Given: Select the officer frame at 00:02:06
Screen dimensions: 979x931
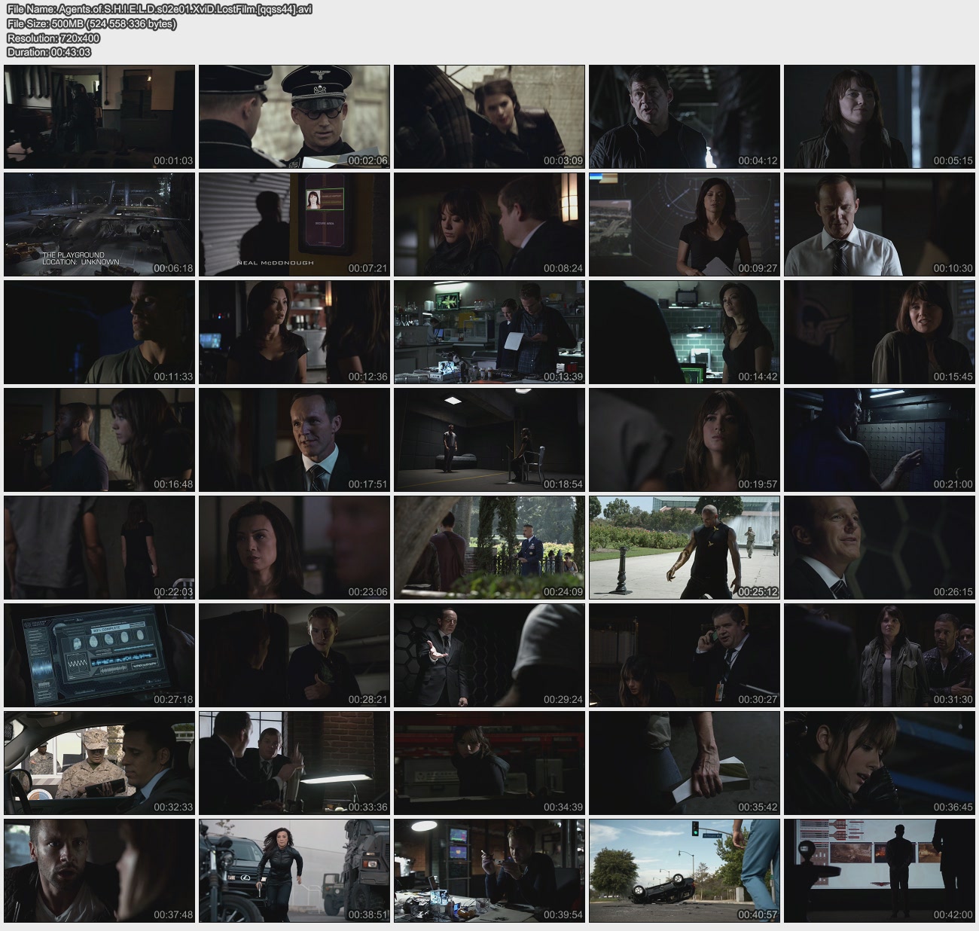Looking at the screenshot, I should click(x=294, y=117).
